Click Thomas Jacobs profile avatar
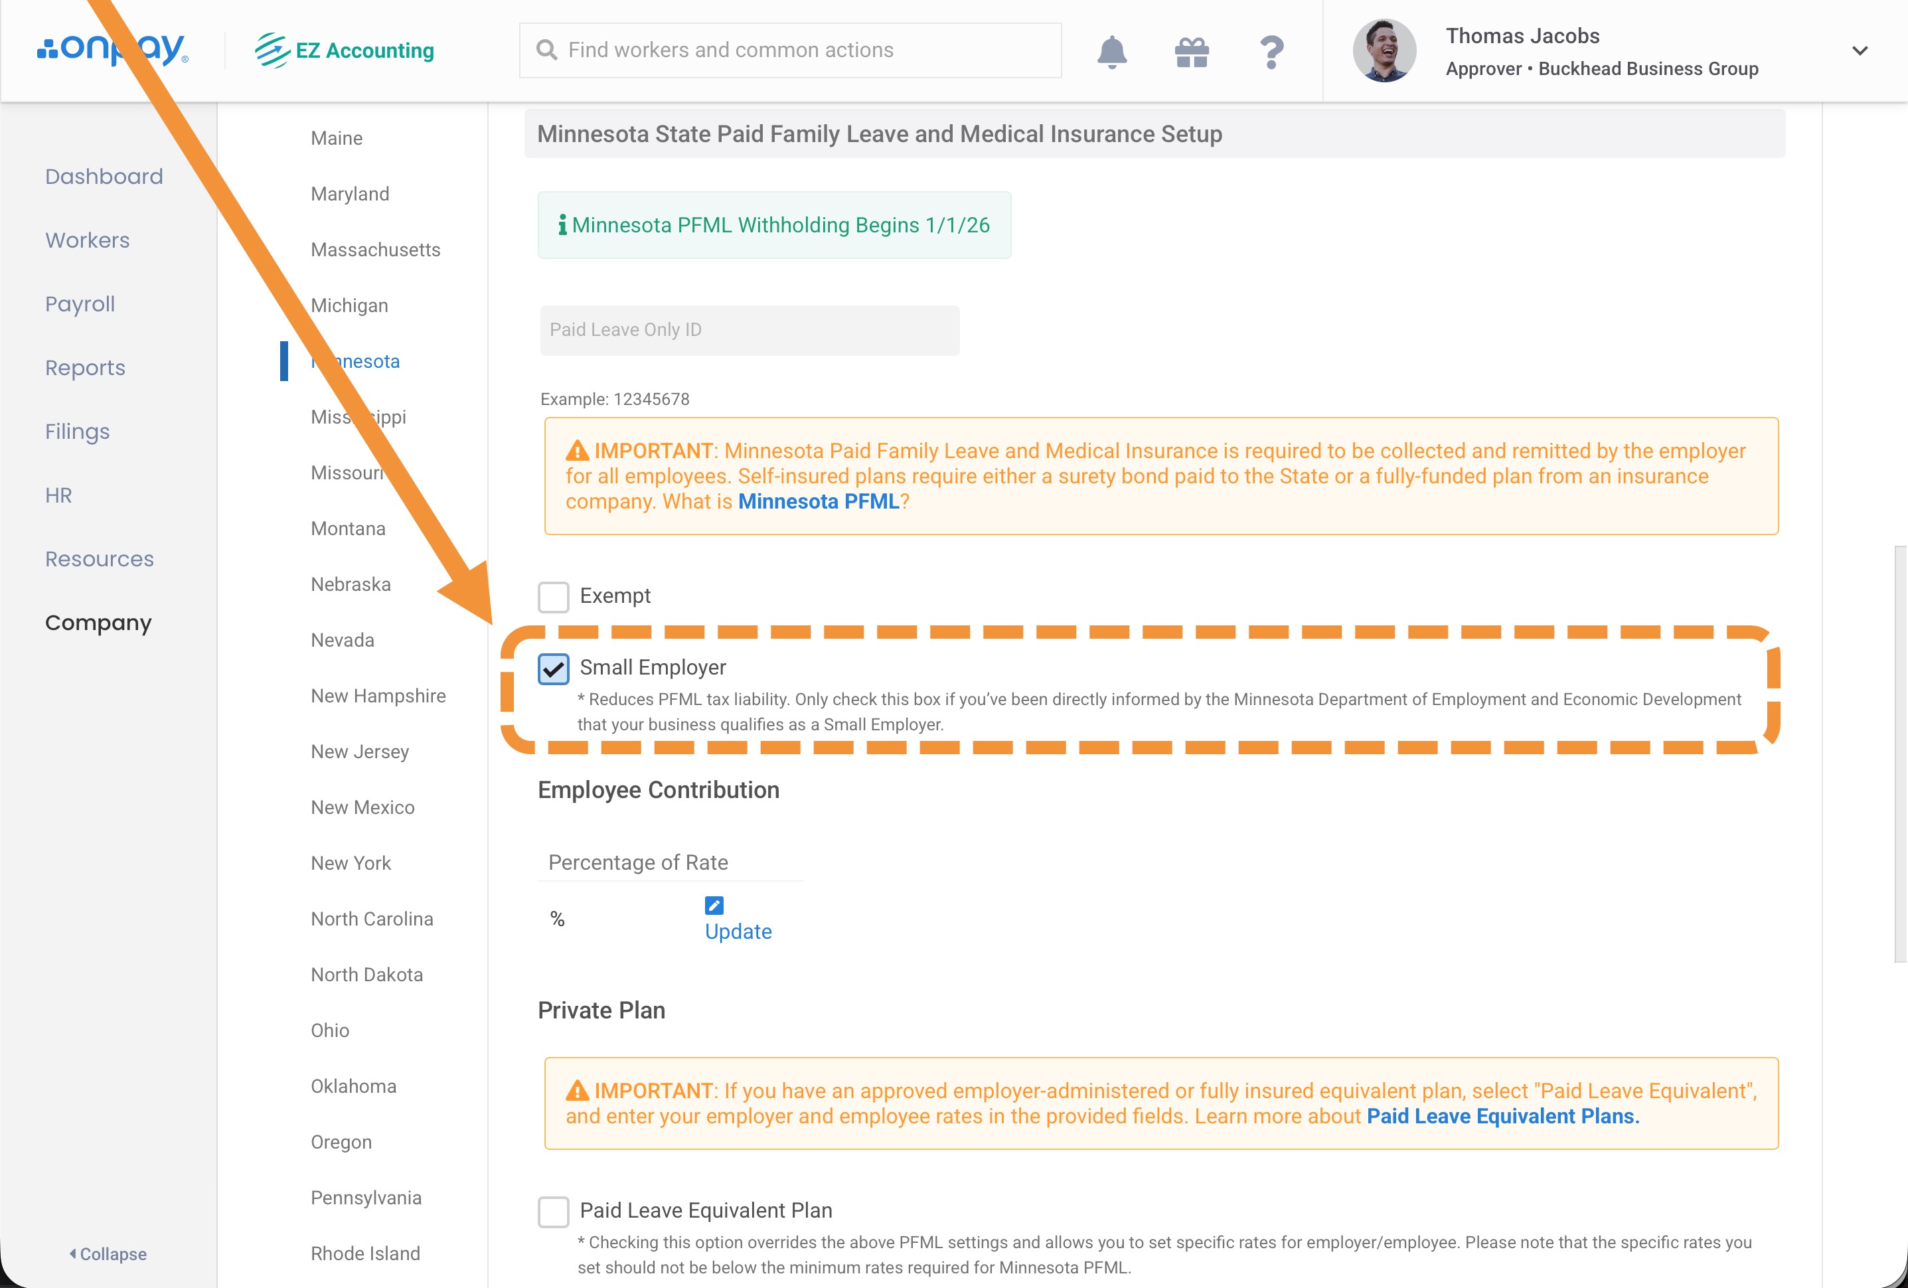 coord(1384,51)
